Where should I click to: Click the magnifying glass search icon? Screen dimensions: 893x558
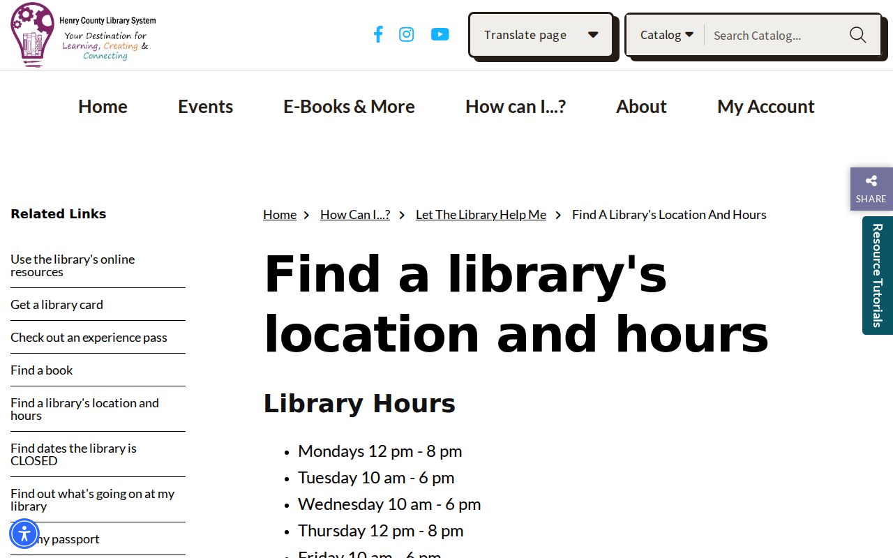coord(857,35)
